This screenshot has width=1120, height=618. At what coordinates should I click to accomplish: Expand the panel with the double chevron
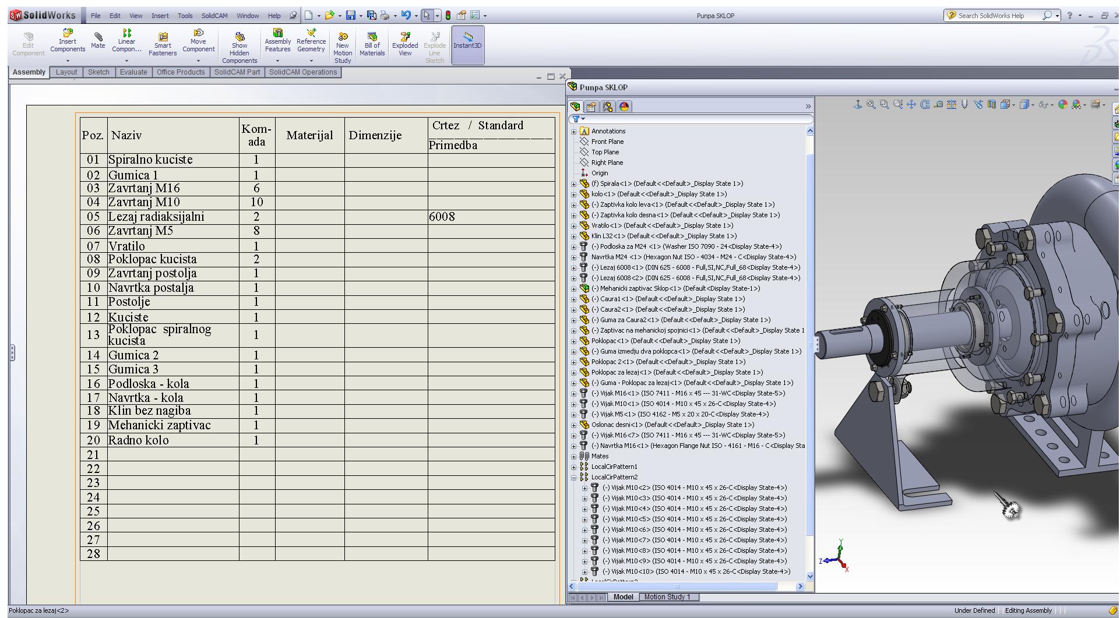coord(808,107)
